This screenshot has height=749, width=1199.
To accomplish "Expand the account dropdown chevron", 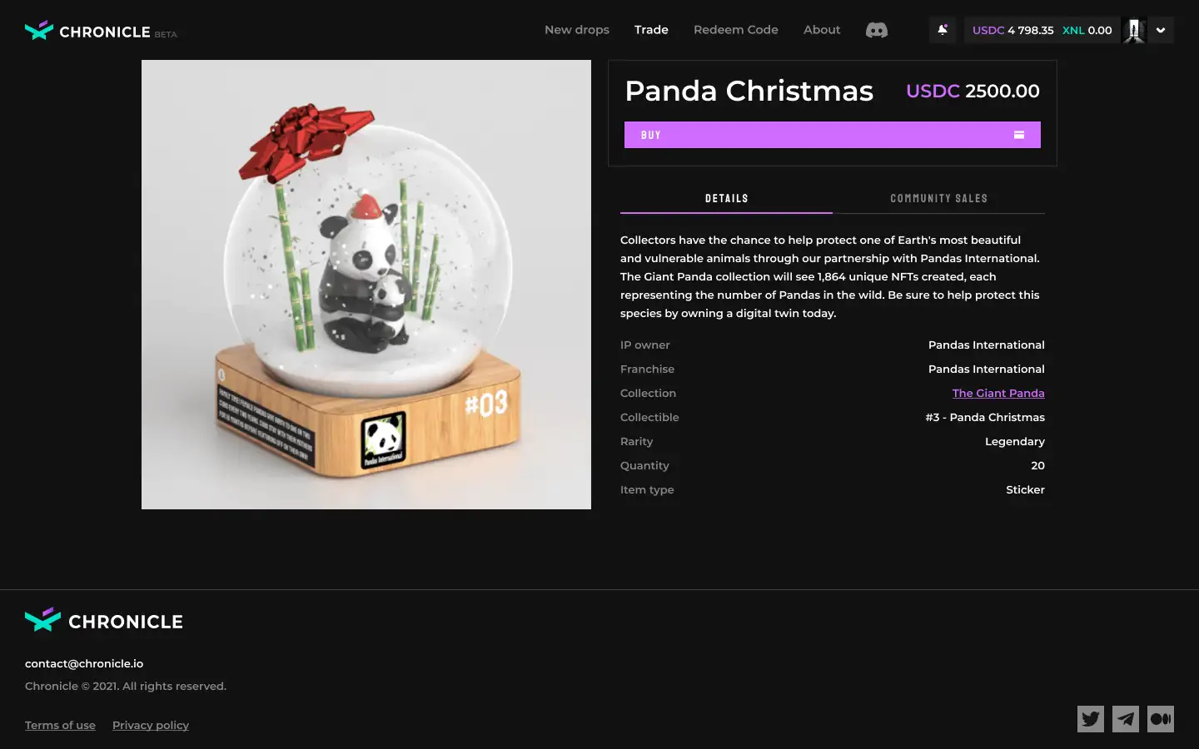I will pos(1161,30).
